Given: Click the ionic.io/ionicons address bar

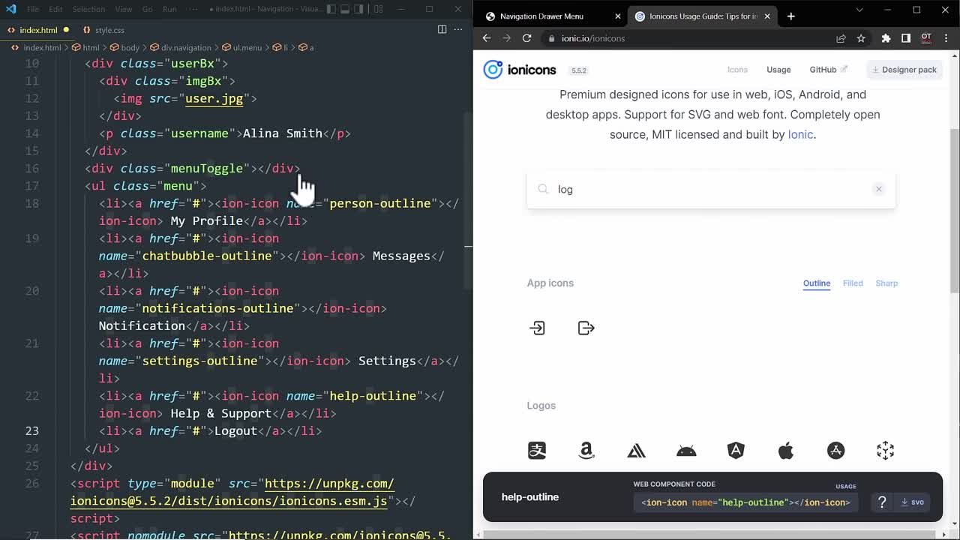Looking at the screenshot, I should 690,38.
